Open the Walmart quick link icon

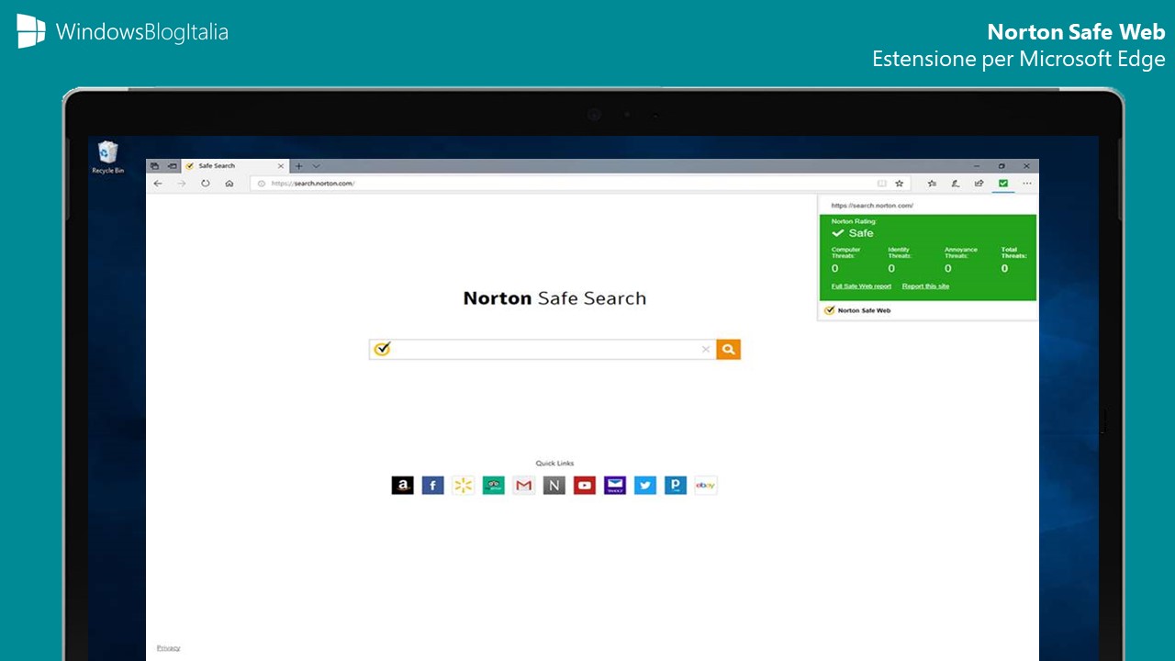pos(463,486)
